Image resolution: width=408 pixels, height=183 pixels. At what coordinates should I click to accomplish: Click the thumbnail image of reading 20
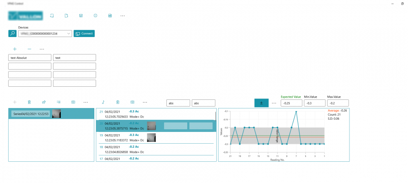click(151, 126)
